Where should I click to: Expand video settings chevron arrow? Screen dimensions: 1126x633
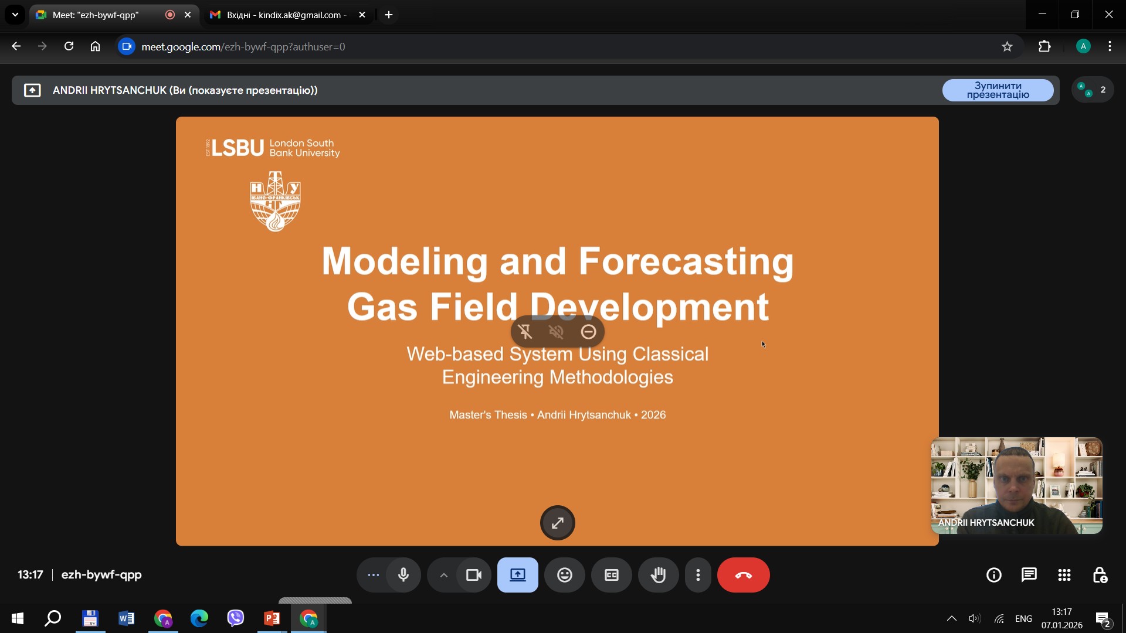click(444, 575)
